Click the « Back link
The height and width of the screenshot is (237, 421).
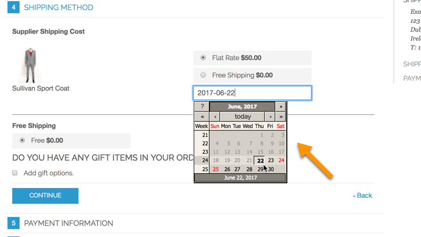pos(362,195)
